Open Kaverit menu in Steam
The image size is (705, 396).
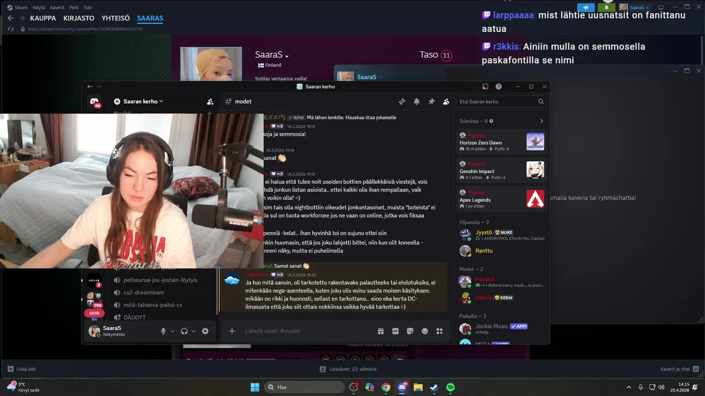(x=57, y=8)
